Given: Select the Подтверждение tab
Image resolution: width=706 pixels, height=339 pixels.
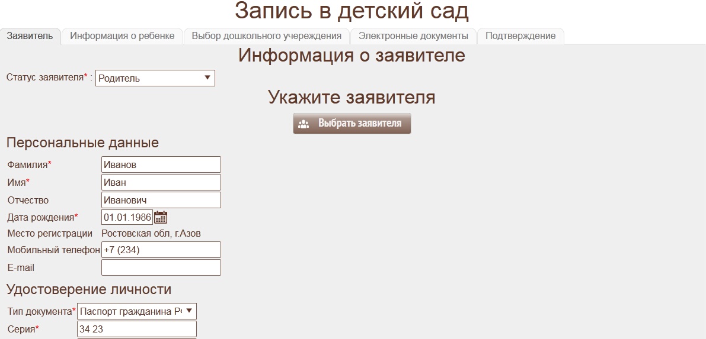Looking at the screenshot, I should pos(520,36).
